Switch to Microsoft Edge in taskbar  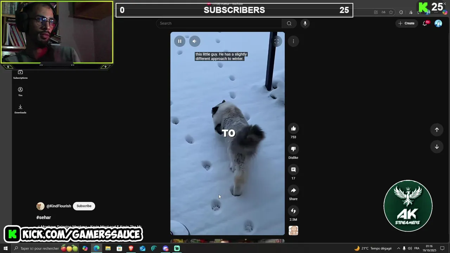coord(96,248)
